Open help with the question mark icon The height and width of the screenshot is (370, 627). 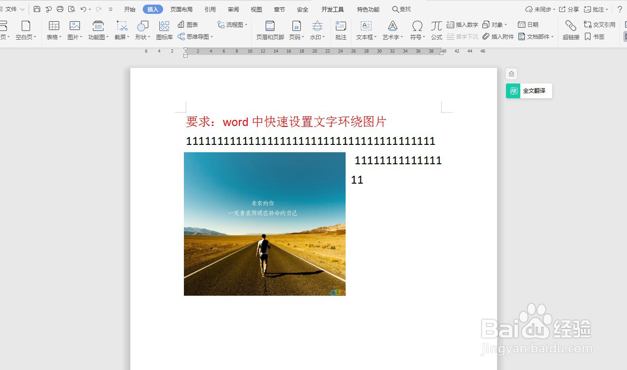620,9
